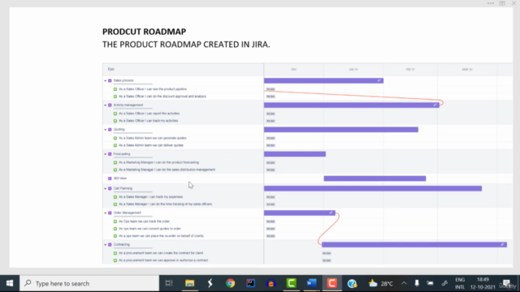Open File Explorer from the taskbar
Viewport: 520px width, 292px height.
(x=189, y=283)
